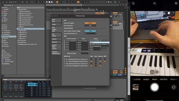Viewport: 179px width, 101px height.
Task: Toggle Remote for Arturia KeyStep37 Input
Action: point(100,61)
